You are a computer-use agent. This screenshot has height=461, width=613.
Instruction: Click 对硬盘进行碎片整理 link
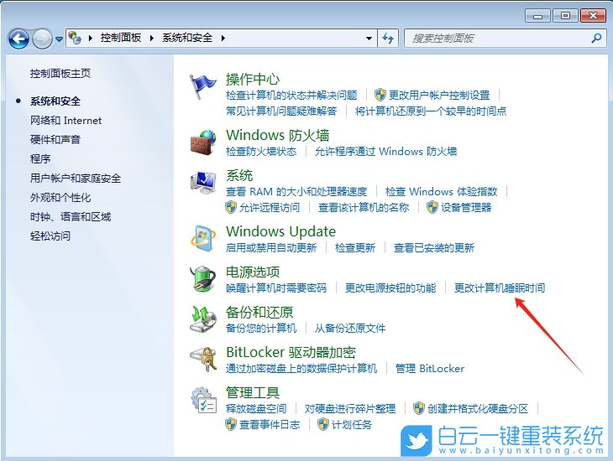point(350,408)
